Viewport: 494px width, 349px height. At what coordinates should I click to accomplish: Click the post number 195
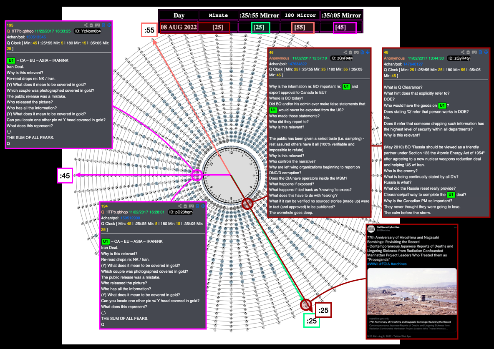(10, 25)
